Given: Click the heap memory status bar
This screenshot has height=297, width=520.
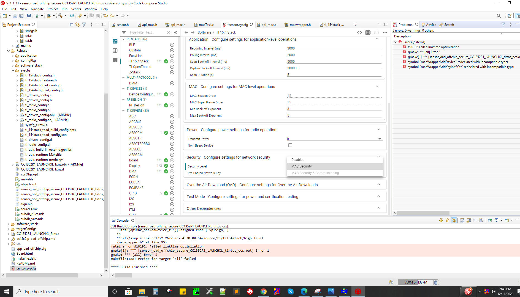Looking at the screenshot, I should tap(416, 282).
